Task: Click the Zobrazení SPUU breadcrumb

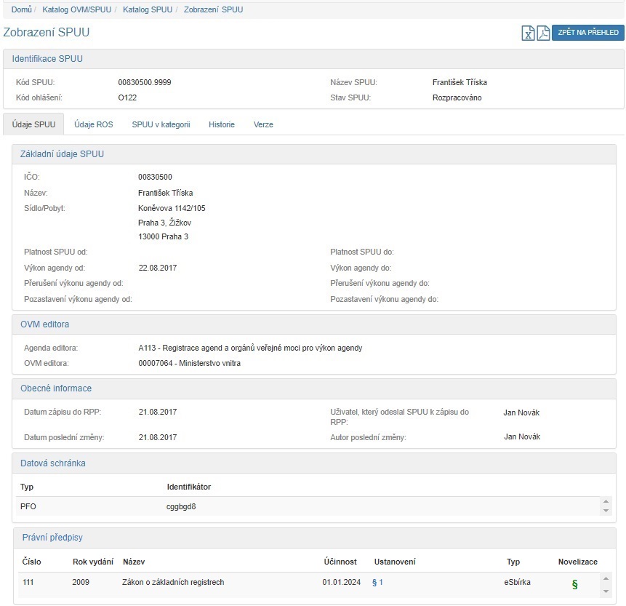Action: 214,10
